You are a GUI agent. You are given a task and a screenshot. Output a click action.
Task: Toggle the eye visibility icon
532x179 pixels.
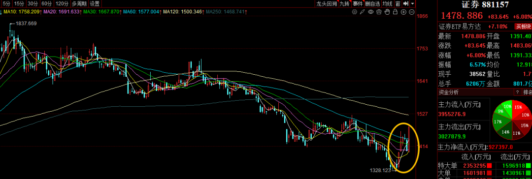tap(371, 12)
